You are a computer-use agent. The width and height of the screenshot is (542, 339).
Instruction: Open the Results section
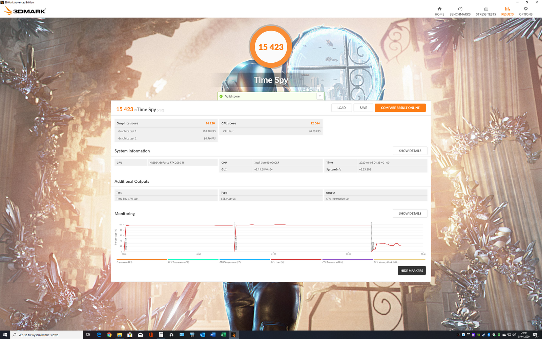507,11
